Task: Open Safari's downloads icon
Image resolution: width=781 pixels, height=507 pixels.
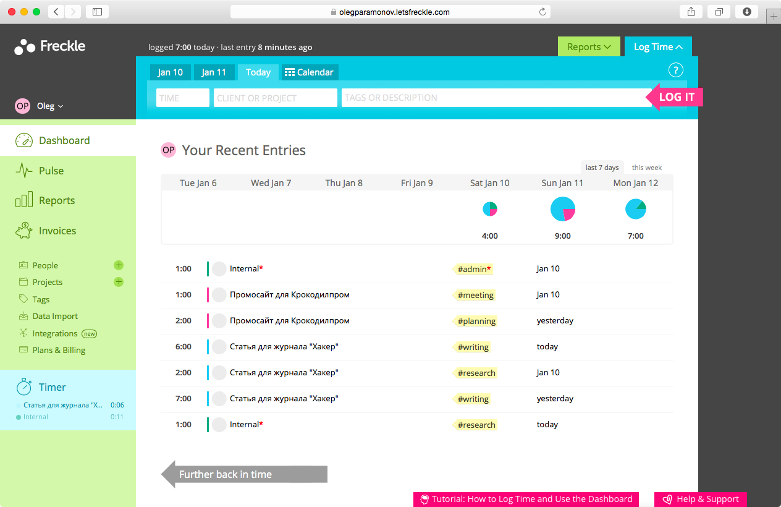Action: tap(747, 12)
